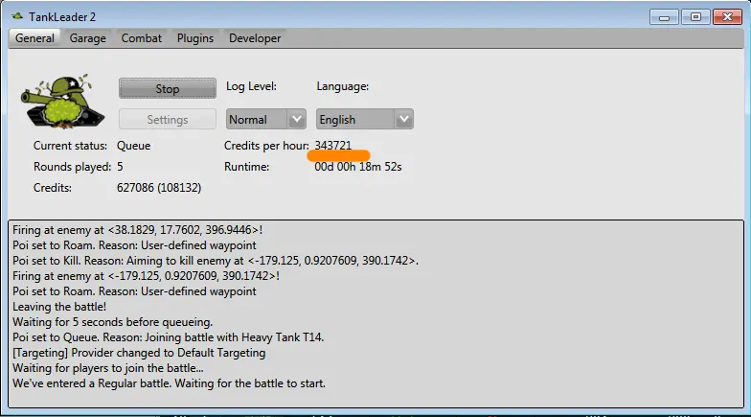This screenshot has height=417, width=751.
Task: Click the log line 'Leaving the battle!'
Action: [x=59, y=307]
